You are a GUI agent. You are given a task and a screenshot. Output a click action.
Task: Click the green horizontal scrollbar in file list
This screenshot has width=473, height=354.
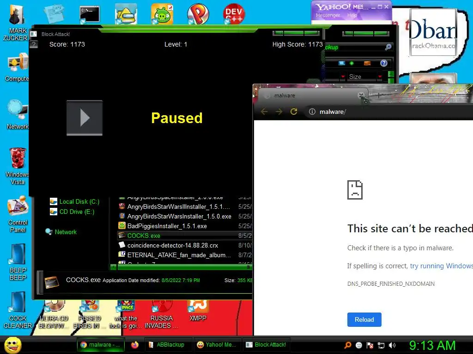click(184, 267)
